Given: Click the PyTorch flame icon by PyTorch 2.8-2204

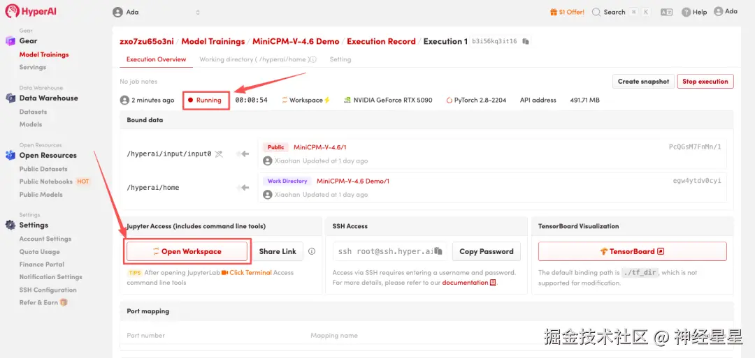Looking at the screenshot, I should 449,100.
